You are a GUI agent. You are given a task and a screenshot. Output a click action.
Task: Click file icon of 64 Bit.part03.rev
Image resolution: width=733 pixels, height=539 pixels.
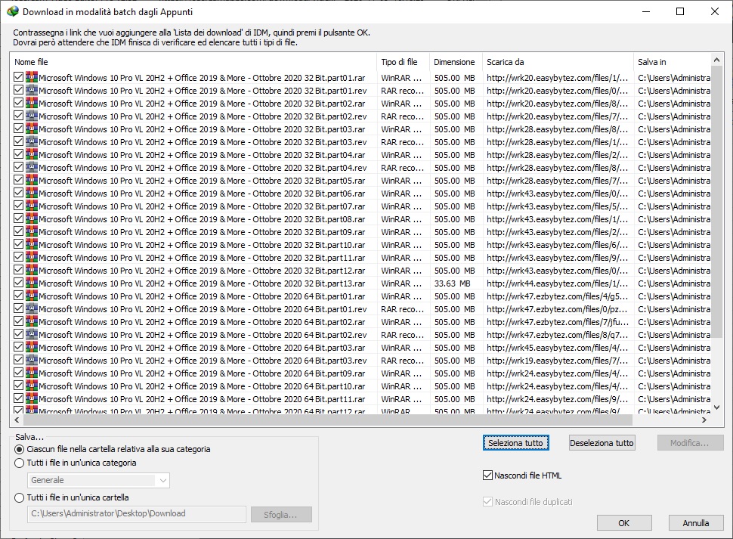coord(31,360)
